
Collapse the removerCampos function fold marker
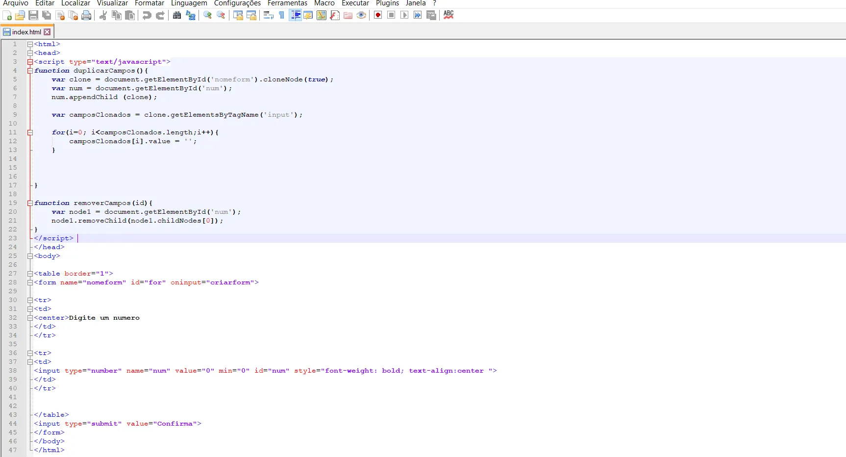[30, 203]
